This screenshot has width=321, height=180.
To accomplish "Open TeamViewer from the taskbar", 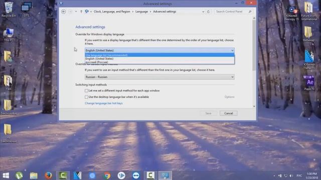I will click(136, 175).
